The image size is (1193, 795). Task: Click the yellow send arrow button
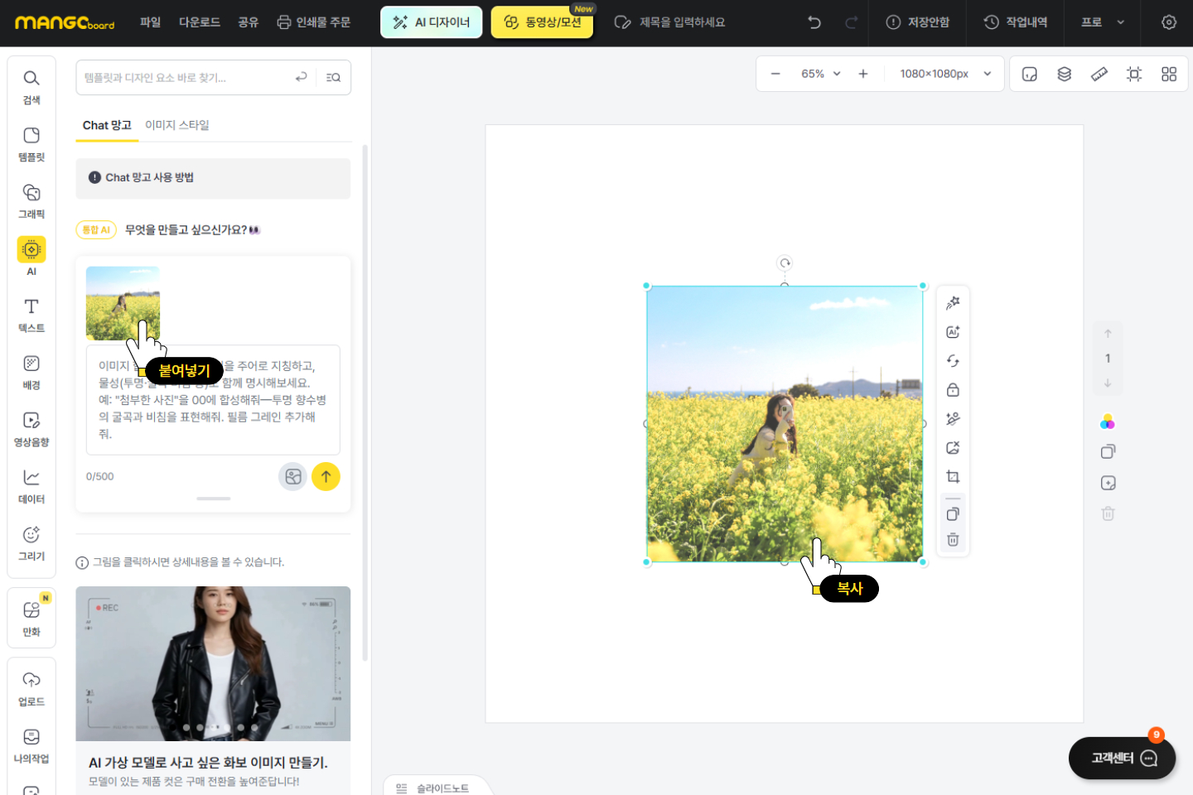tap(326, 476)
